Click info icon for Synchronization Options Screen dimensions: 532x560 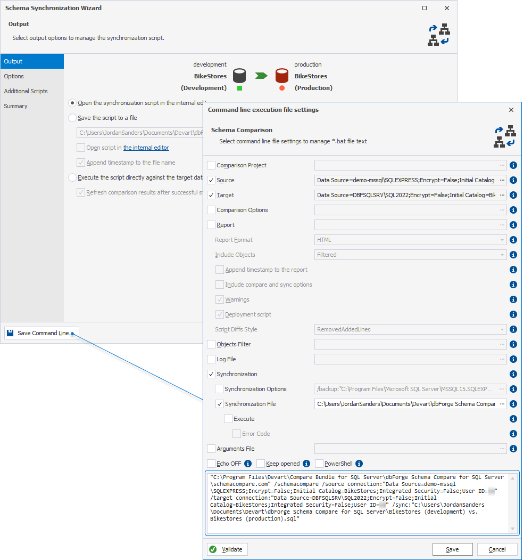[x=513, y=389]
